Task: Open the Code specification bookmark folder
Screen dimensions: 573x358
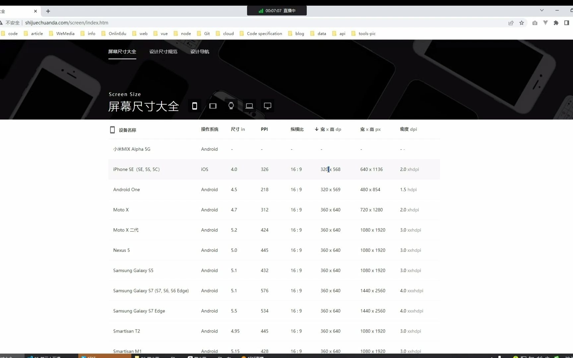Action: pyautogui.click(x=261, y=33)
